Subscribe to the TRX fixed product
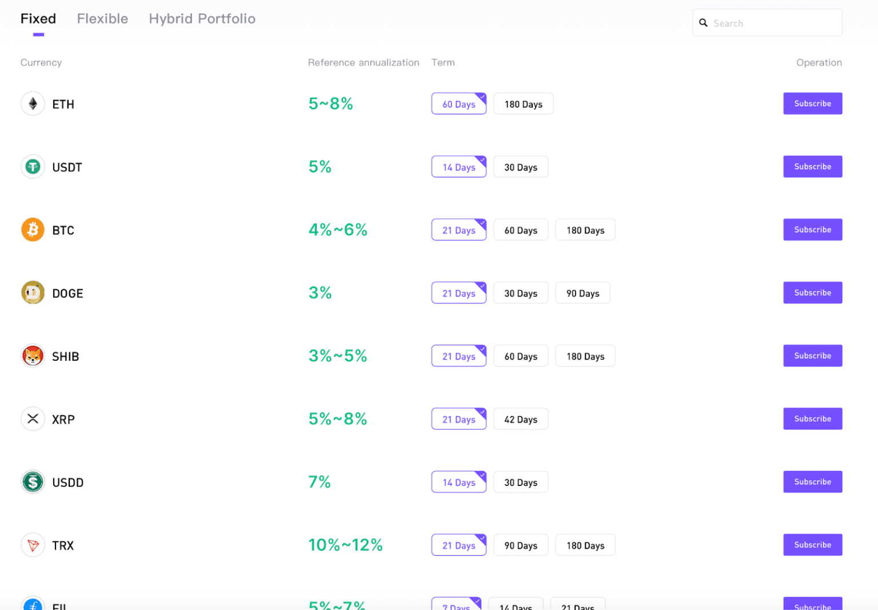Image resolution: width=878 pixels, height=610 pixels. 812,545
